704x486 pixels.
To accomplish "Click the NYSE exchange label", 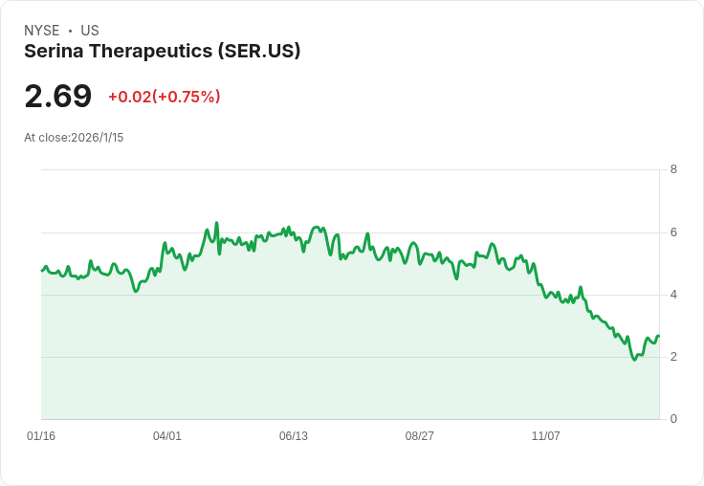I will pos(42,31).
